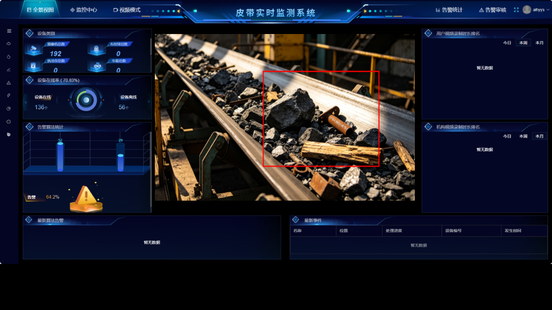Select 本周 in 机构视频录制时长排名 panel
The width and height of the screenshot is (552, 310).
[x=524, y=136]
